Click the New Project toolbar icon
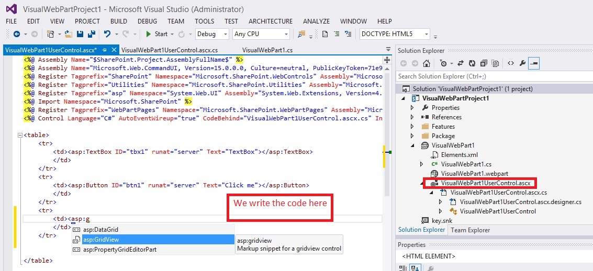The width and height of the screenshot is (593, 271). coord(50,34)
